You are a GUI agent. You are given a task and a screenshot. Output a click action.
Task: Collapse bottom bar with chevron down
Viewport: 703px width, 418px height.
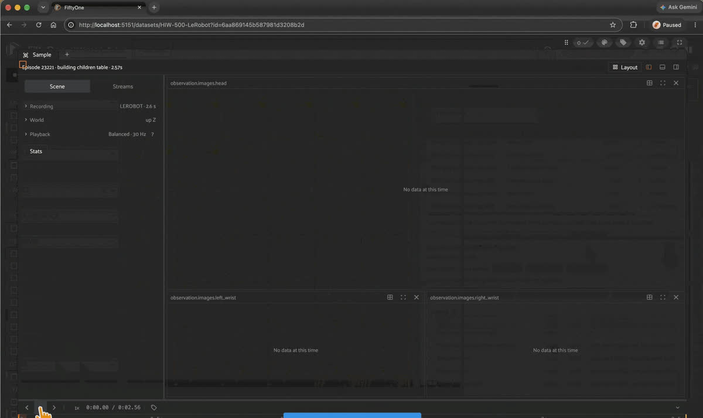[x=678, y=407]
